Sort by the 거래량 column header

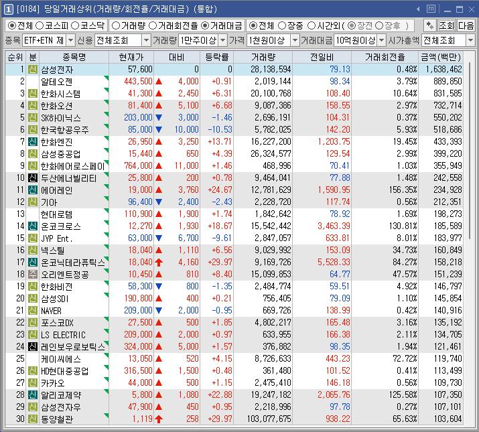click(x=263, y=58)
